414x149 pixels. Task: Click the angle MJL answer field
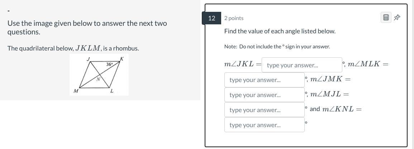[264, 110]
